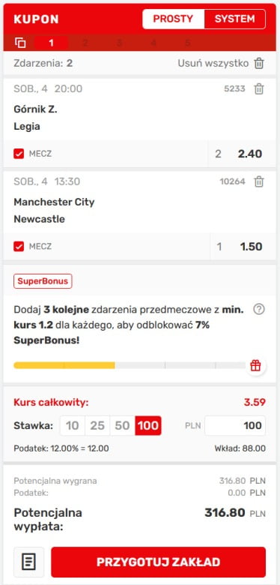Screen dimensions: 280x585
Task: Open the bet slip details document icon
Action: click(29, 562)
